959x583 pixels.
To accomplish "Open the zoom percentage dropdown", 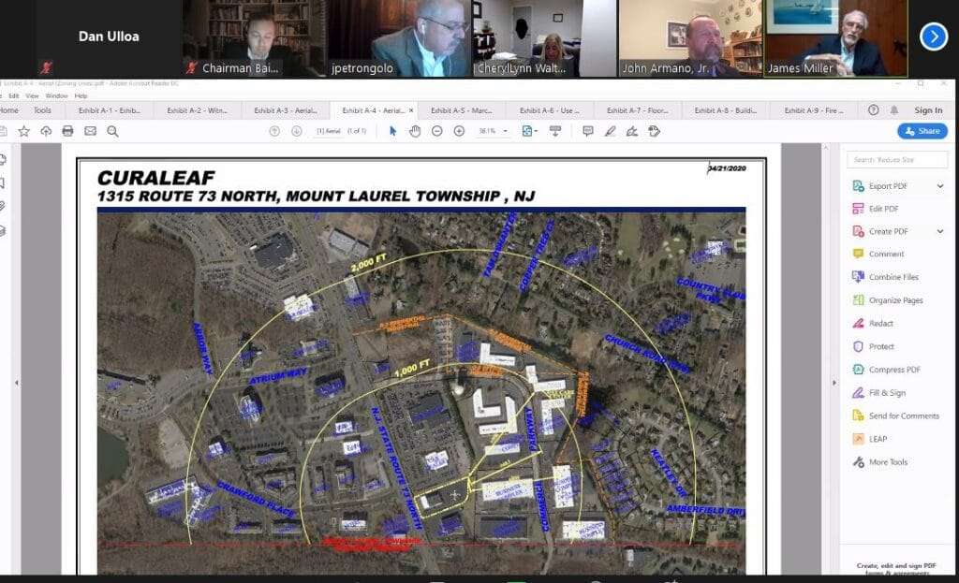I will coord(507,131).
